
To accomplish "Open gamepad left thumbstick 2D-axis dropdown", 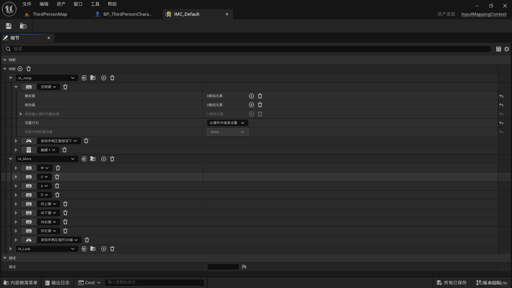I will (x=59, y=240).
